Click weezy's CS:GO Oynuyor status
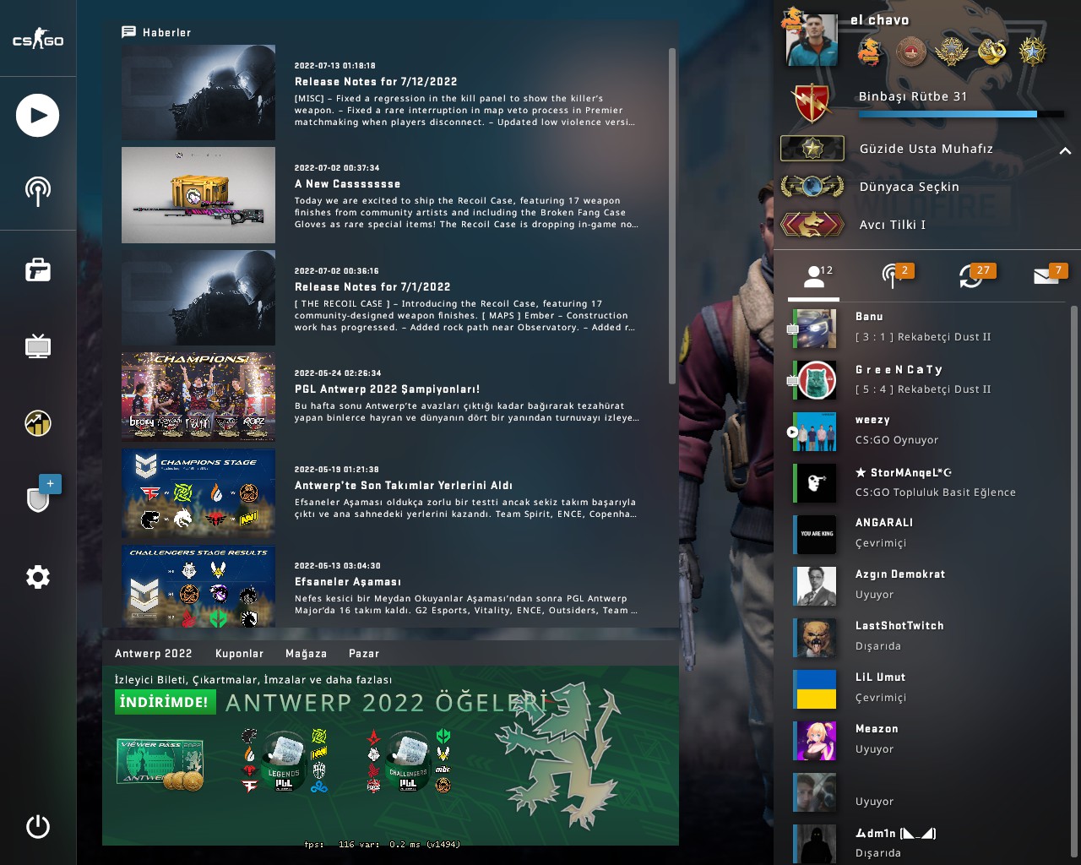The image size is (1081, 865). coord(897,440)
